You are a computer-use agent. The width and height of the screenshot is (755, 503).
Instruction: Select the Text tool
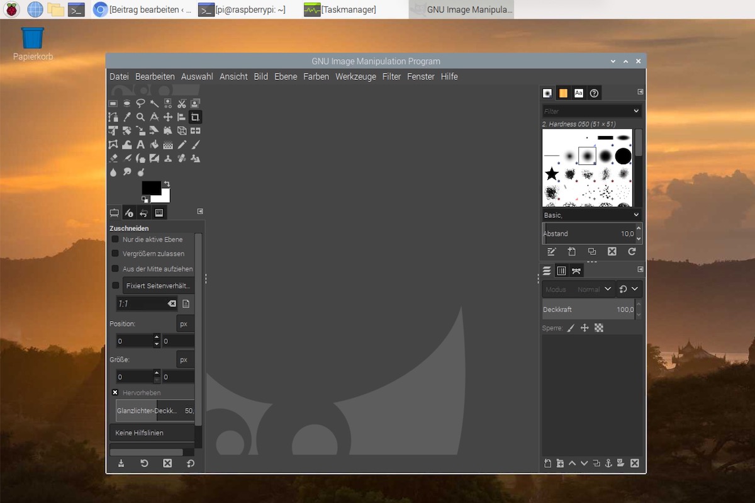point(140,144)
